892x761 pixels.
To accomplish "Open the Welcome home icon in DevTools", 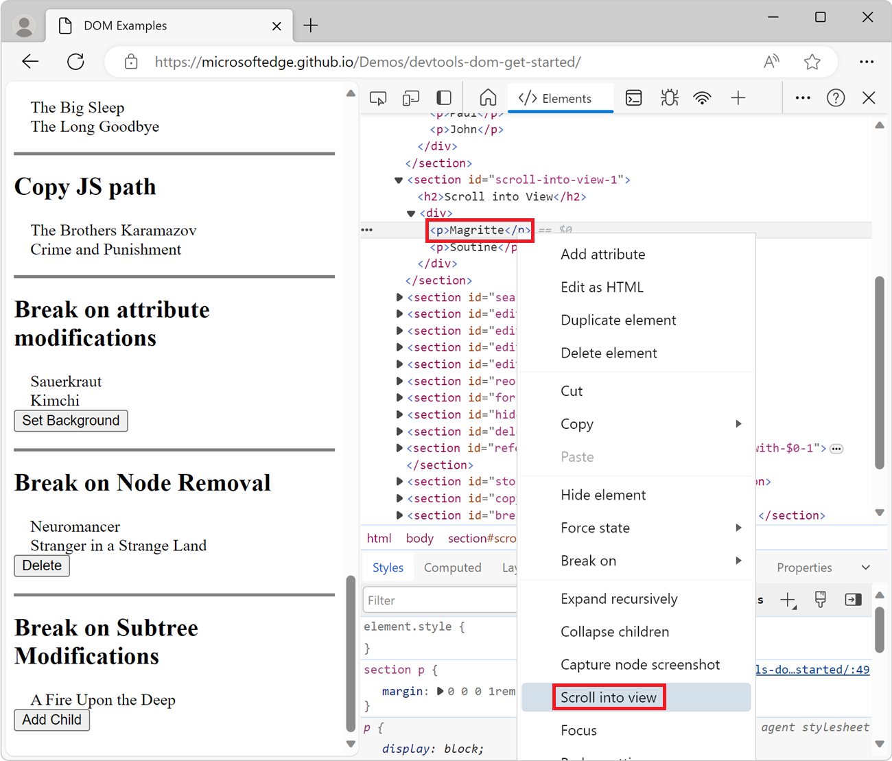I will tap(488, 98).
